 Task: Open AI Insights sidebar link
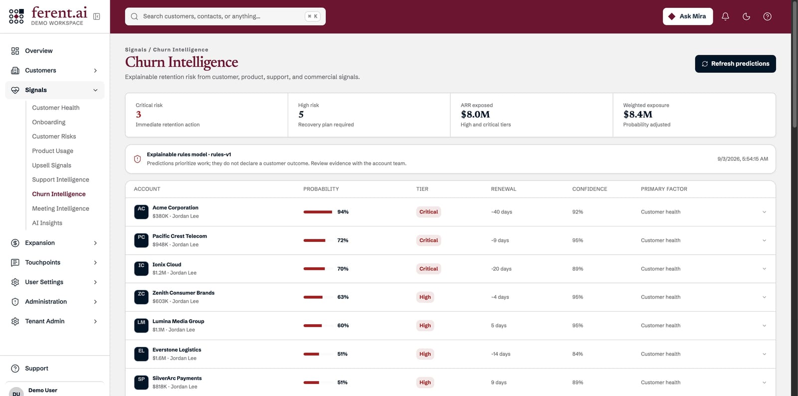click(47, 223)
